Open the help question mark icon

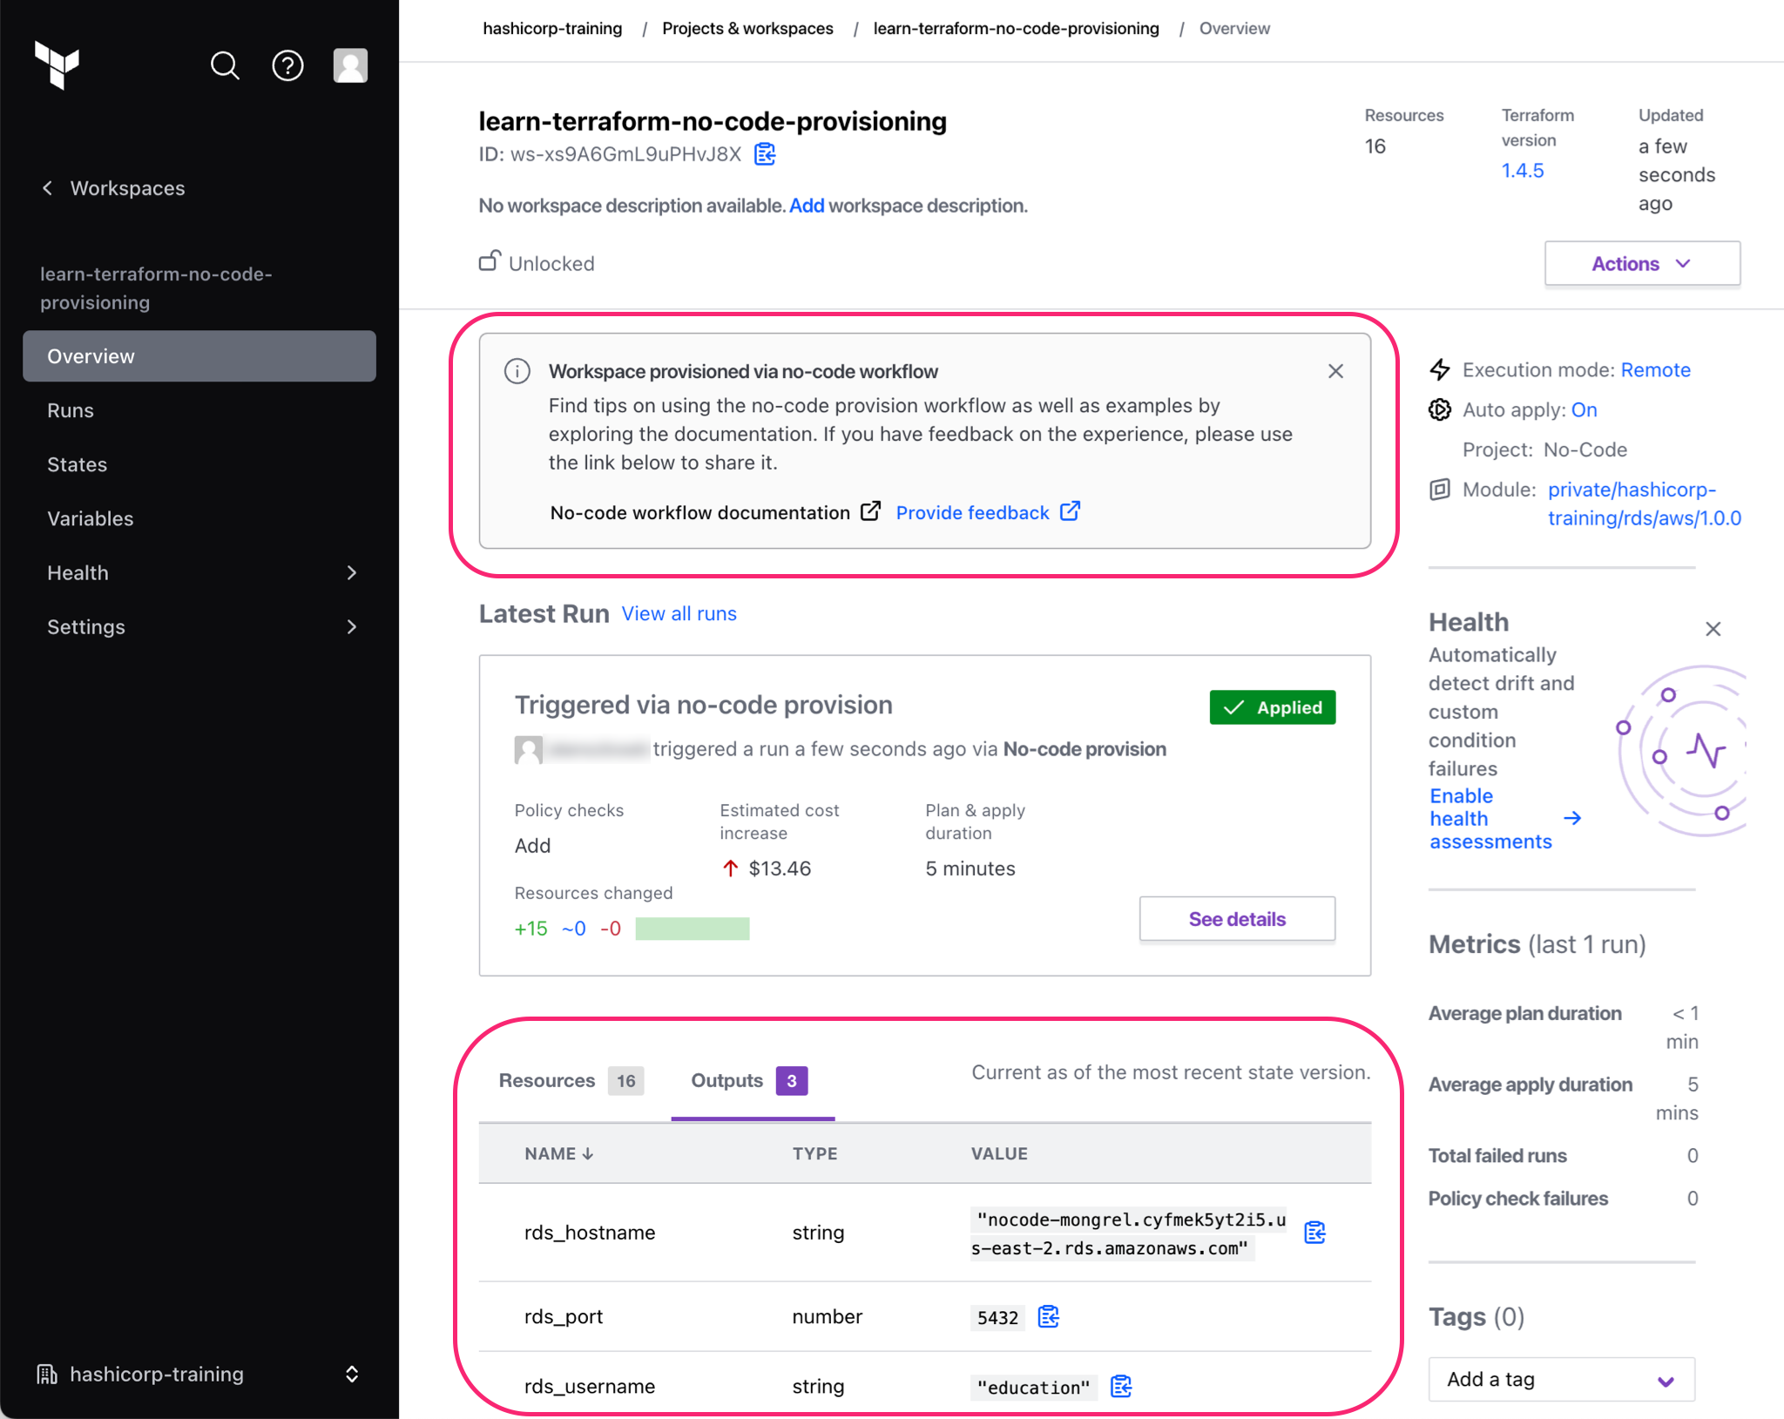(287, 65)
